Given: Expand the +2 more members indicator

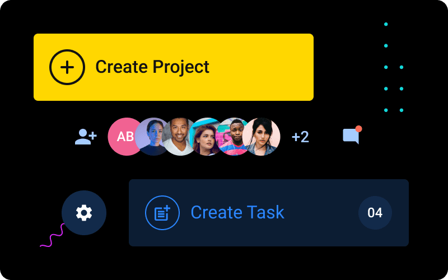Looking at the screenshot, I should [300, 137].
